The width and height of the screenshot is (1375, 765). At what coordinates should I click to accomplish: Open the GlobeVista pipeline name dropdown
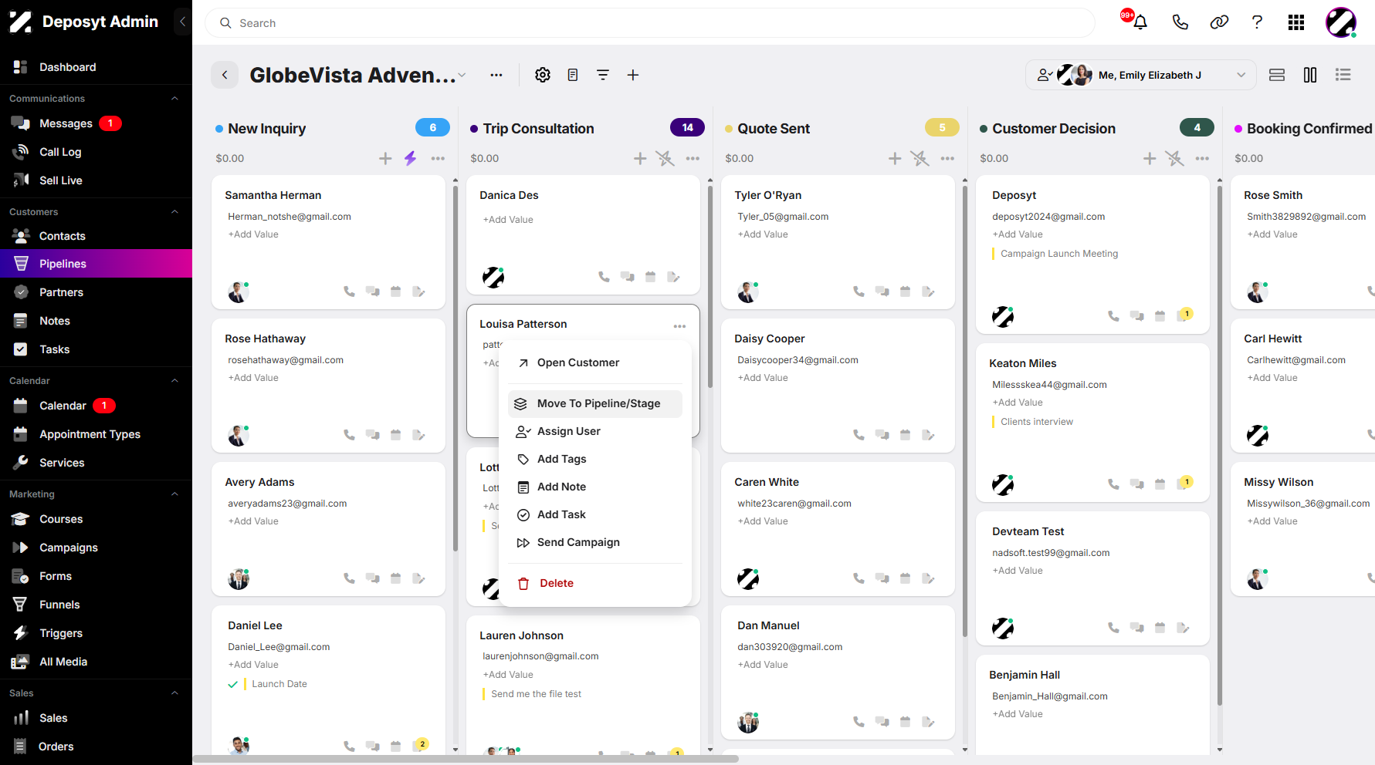tap(462, 76)
